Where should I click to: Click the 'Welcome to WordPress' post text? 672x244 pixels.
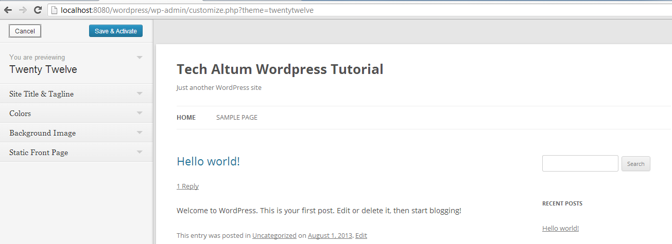tap(319, 211)
